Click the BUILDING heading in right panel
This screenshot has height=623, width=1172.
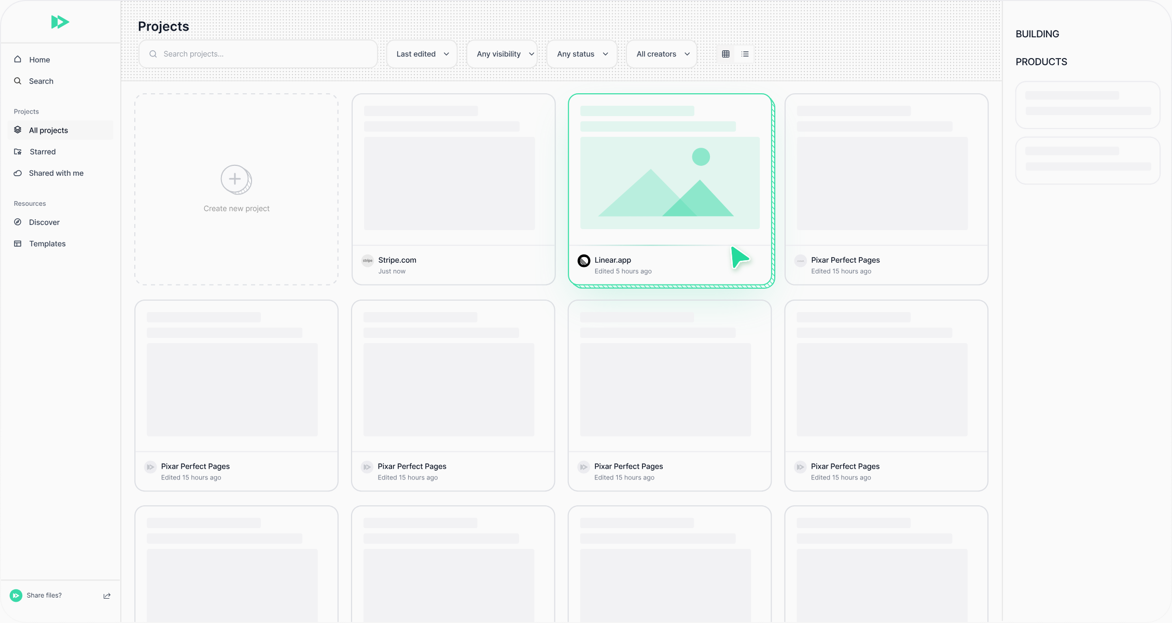(x=1037, y=34)
